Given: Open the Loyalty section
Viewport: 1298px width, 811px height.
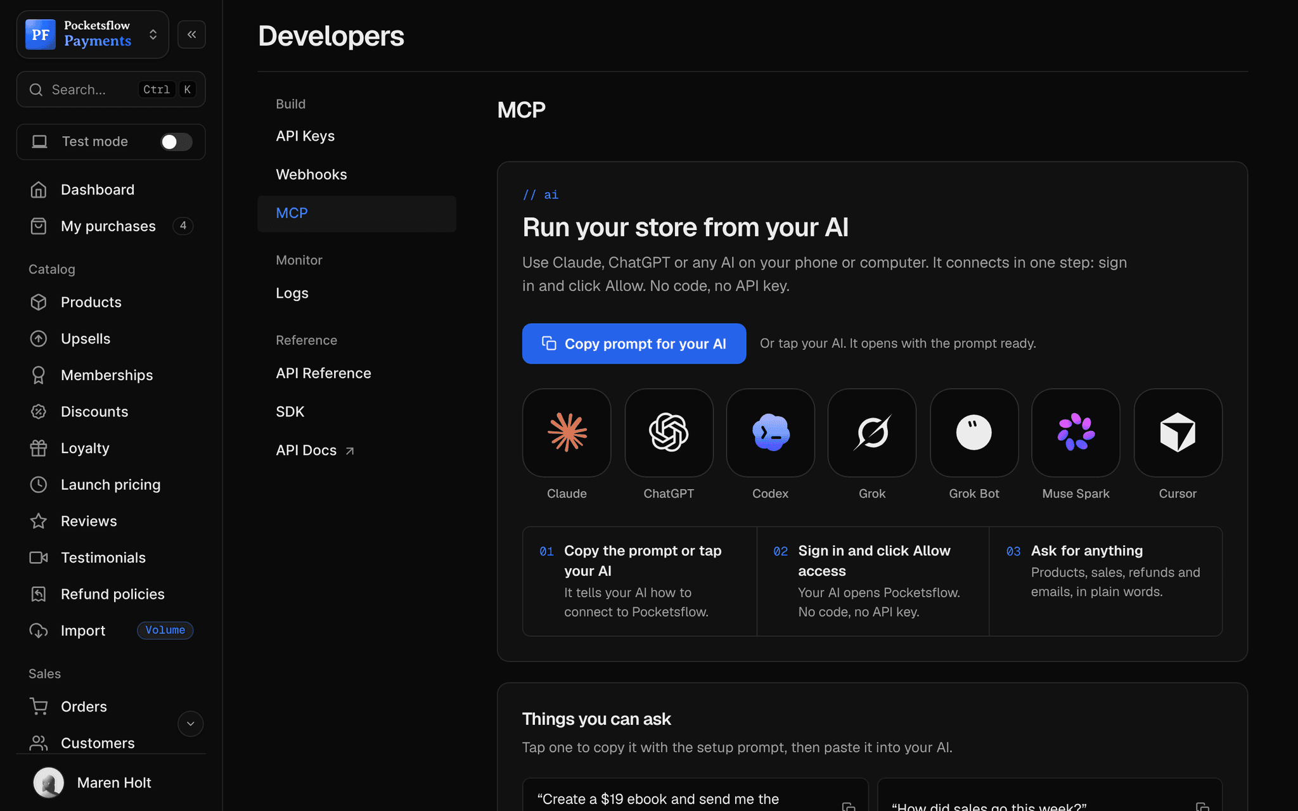Looking at the screenshot, I should click(x=111, y=448).
